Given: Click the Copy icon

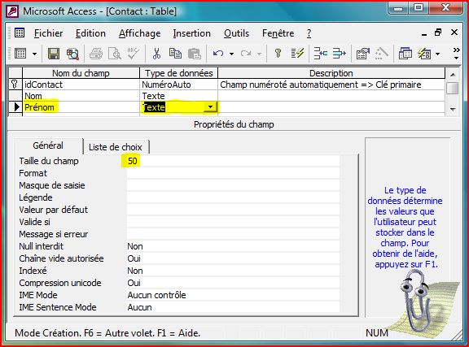Looking at the screenshot, I should pyautogui.click(x=175, y=54).
